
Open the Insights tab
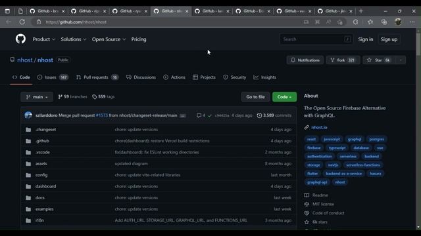tap(264, 77)
